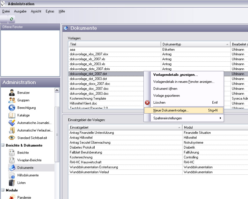Image resolution: width=248 pixels, height=199 pixels.
Task: Click the Kataloge book icon
Action: click(x=12, y=115)
